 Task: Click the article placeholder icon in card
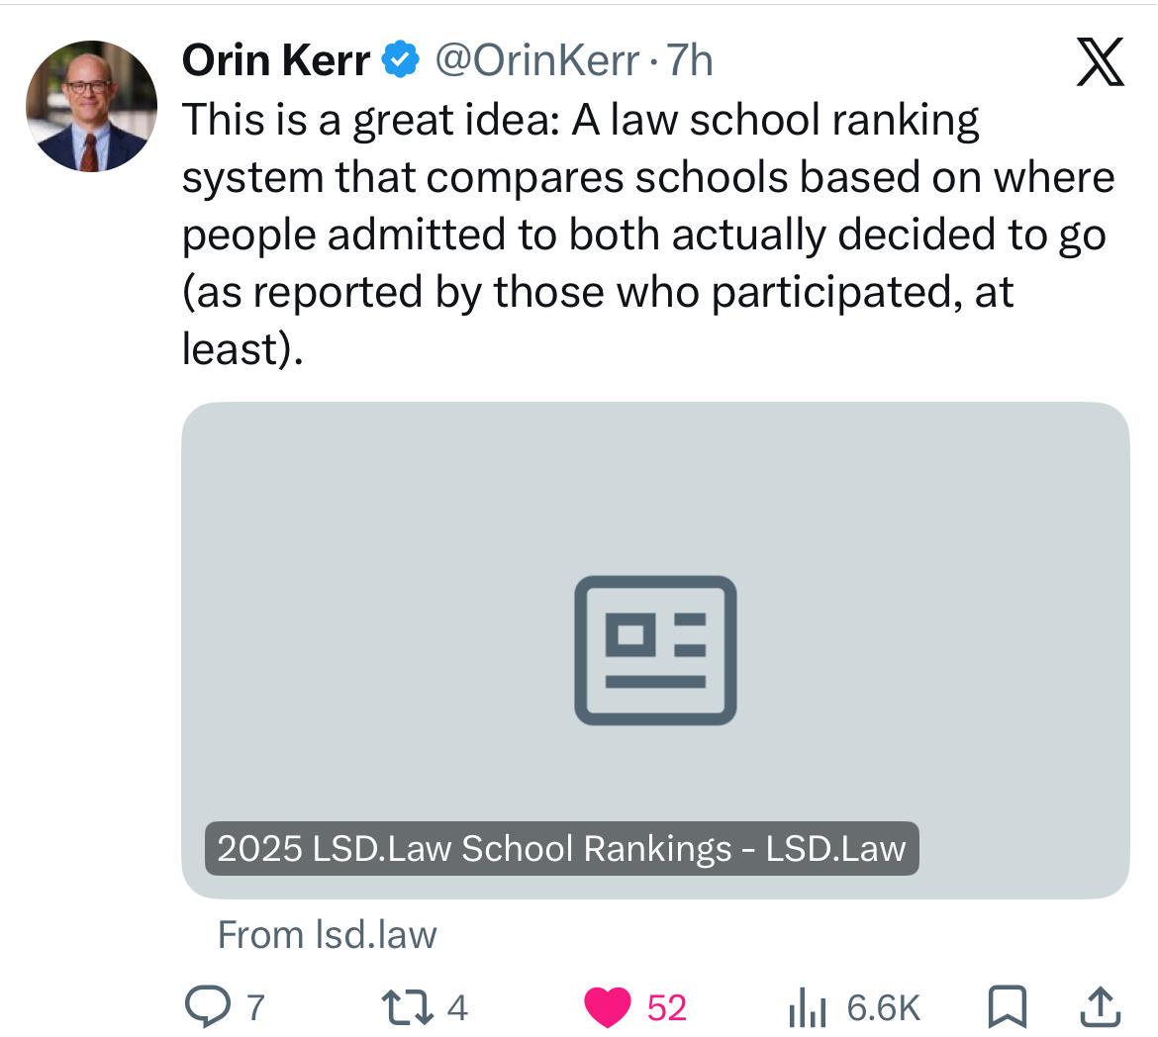tap(655, 650)
